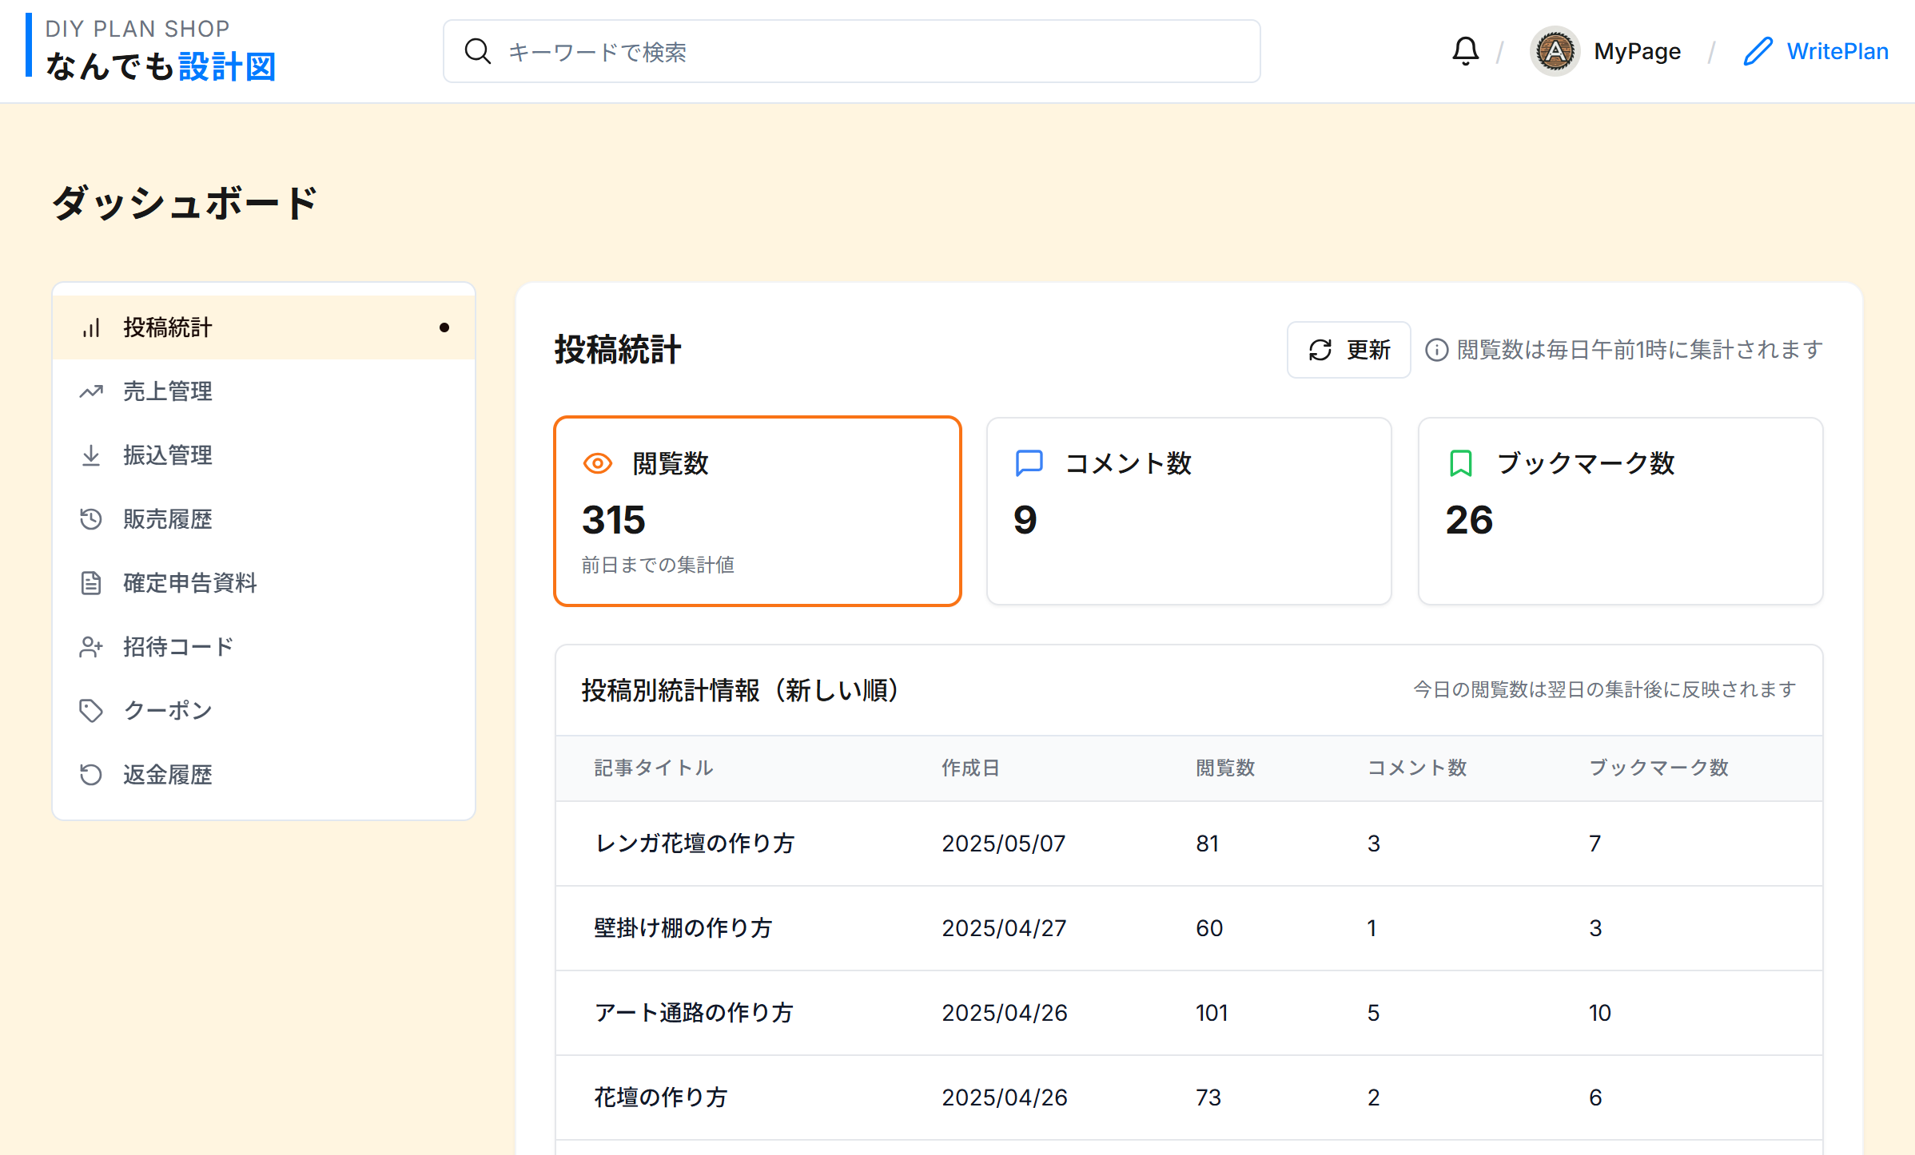Click the 返金履歴 undo arrow icon
1915x1155 pixels.
click(91, 775)
